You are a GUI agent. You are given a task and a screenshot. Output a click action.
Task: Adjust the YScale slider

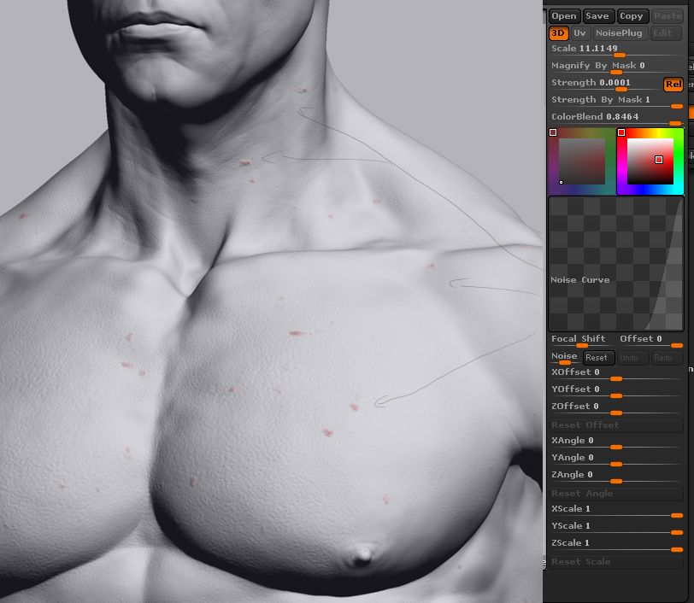(x=615, y=527)
